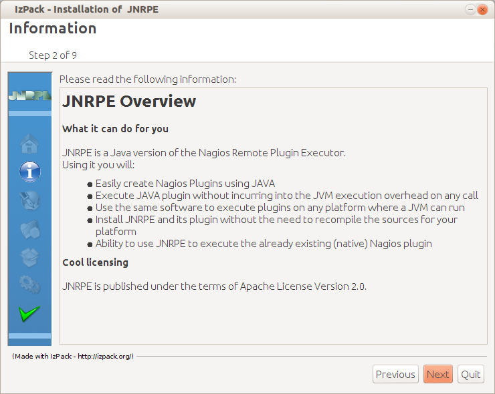Click the folder target path step icon

29,229
